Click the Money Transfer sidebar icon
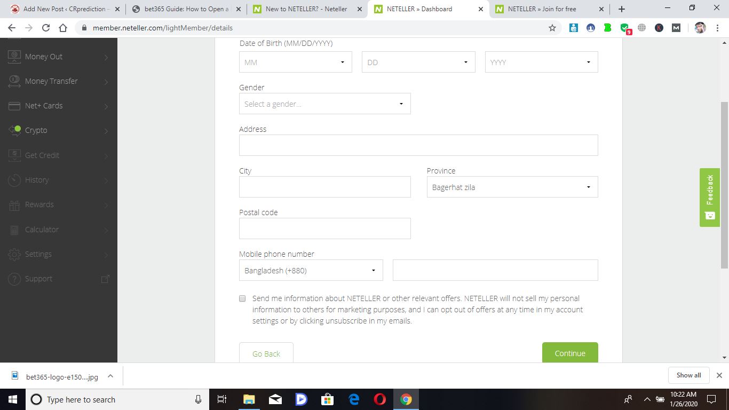This screenshot has height=410, width=729. click(x=14, y=81)
